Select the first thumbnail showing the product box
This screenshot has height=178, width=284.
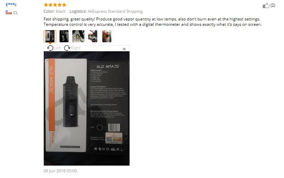[x=50, y=36]
